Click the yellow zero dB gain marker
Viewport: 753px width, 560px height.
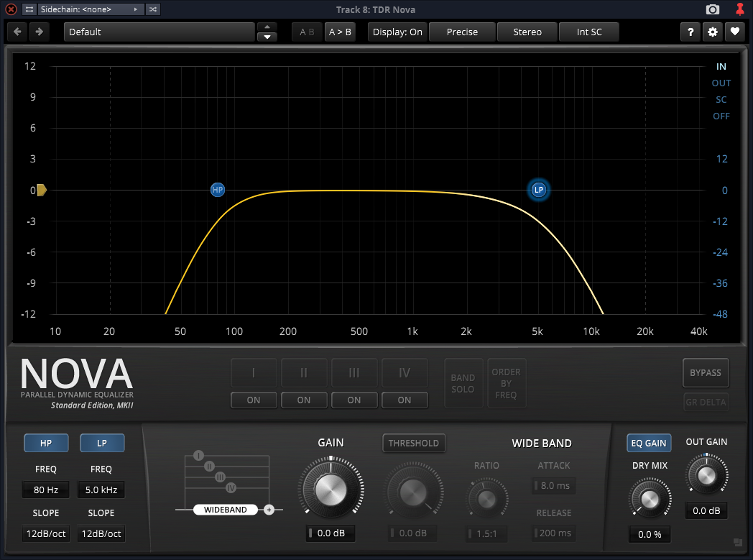point(42,191)
